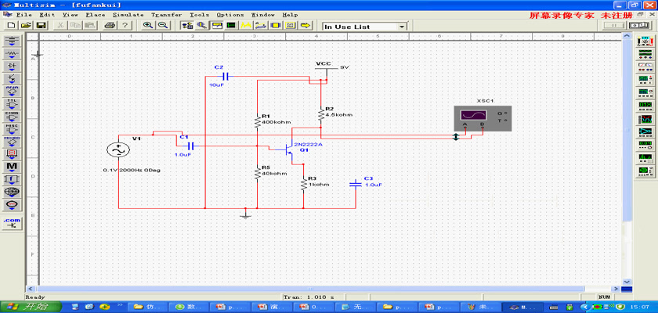The width and height of the screenshot is (658, 313).
Task: Click the .com EDAparts button
Action: click(12, 223)
